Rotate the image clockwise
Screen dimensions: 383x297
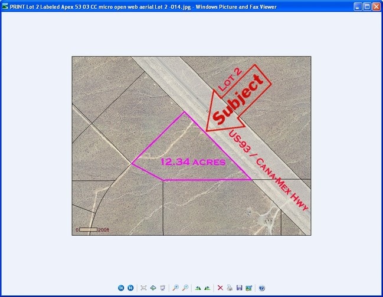pyautogui.click(x=198, y=288)
